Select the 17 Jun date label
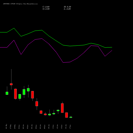This screenshot has height=133, width=133. tap(70, 127)
